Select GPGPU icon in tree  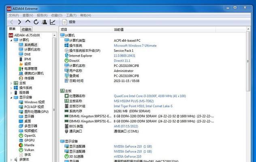(x=21, y=140)
